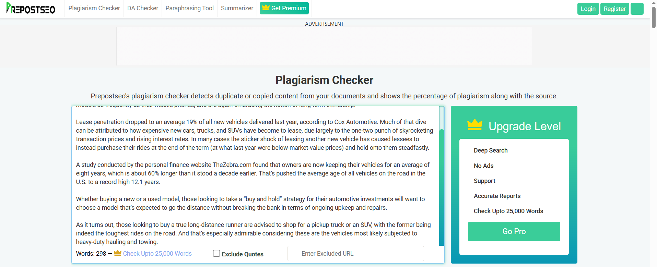Follow the Check Upto 25,000 Words link
The image size is (657, 267).
tap(157, 254)
